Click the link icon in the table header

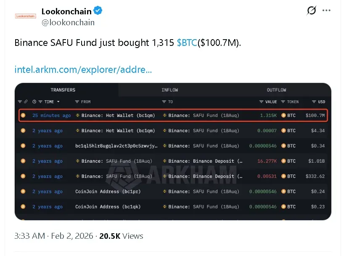tap(26, 102)
